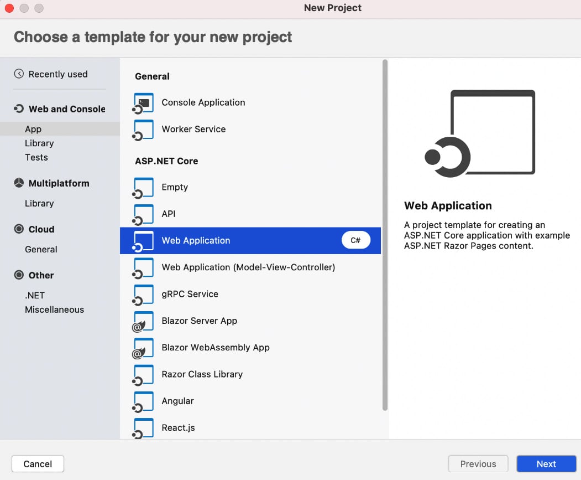This screenshot has height=480, width=581.
Task: Click the template list vertical scrollbar
Action: 385,235
